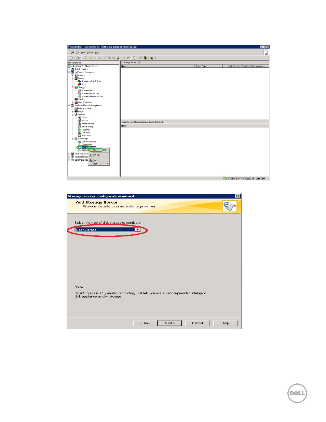Choose New... from the context menu
Viewport: 326px width, 422px height.
pyautogui.click(x=95, y=150)
